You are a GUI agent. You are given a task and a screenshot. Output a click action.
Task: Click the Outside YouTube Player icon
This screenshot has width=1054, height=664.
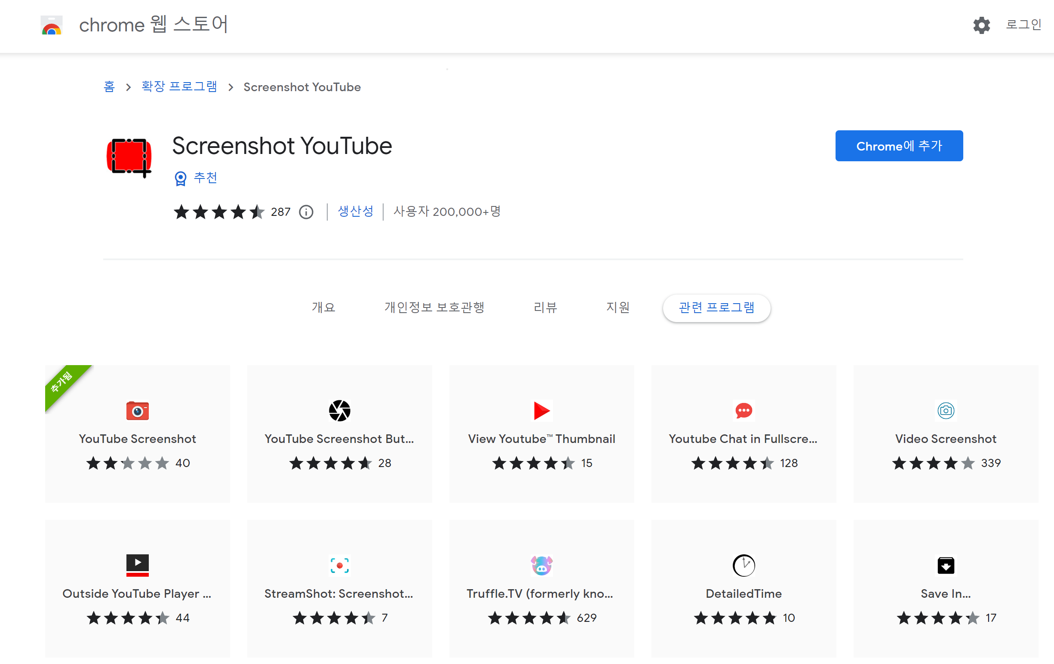pyautogui.click(x=138, y=565)
